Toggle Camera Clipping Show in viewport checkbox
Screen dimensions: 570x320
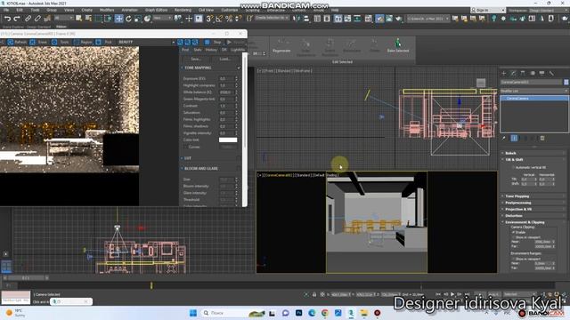[x=513, y=237]
